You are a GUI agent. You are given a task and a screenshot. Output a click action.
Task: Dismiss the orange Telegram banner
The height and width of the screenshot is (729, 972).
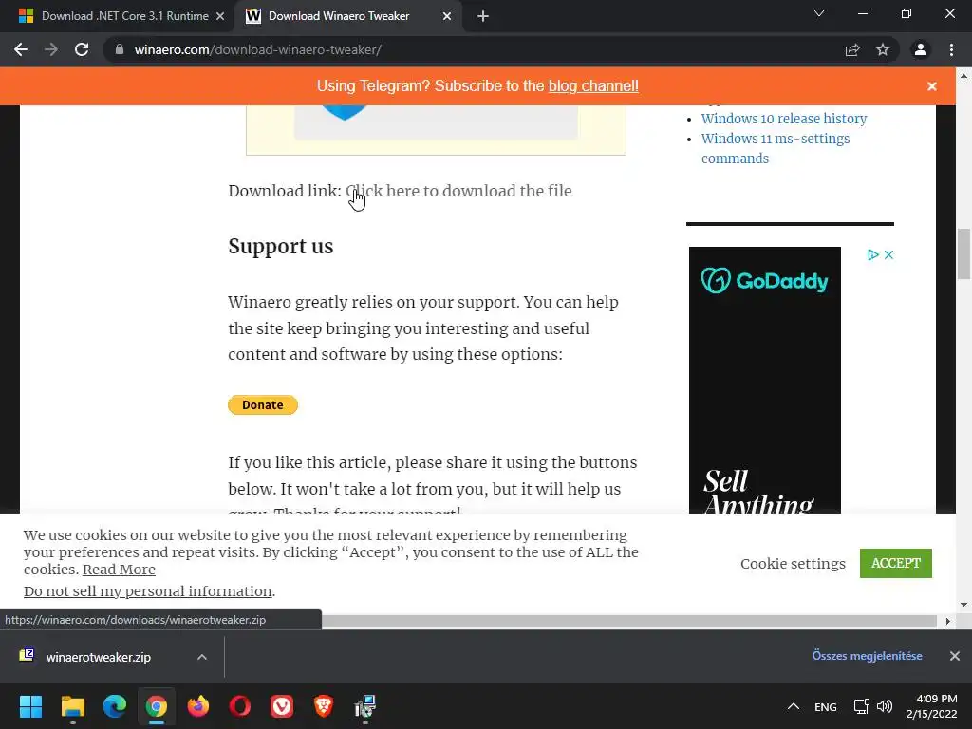click(x=932, y=86)
